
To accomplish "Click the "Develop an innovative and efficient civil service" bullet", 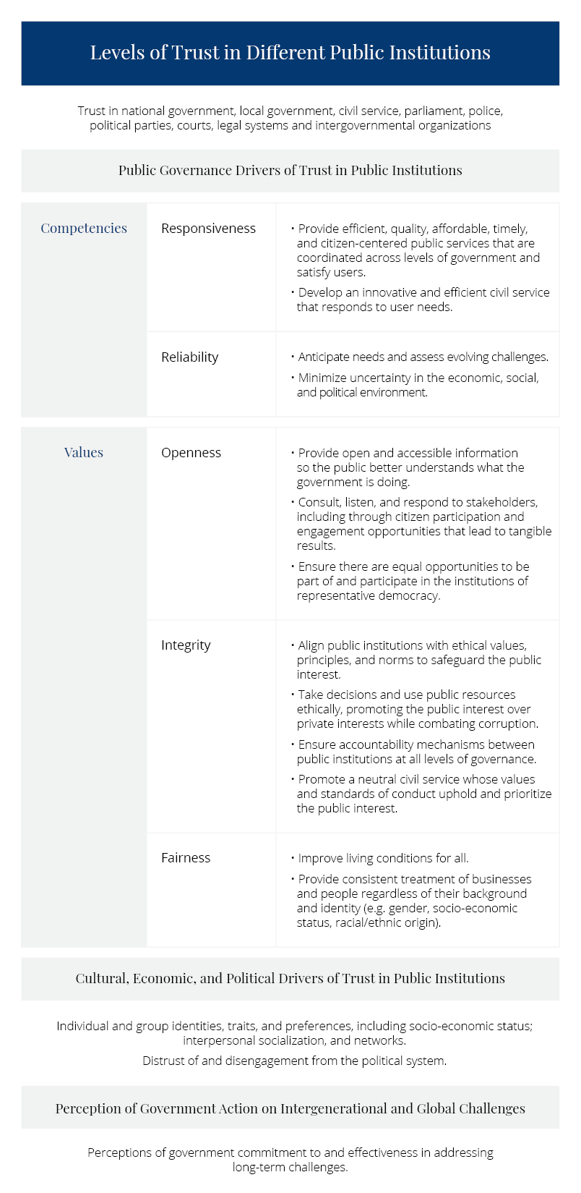I will [x=423, y=300].
